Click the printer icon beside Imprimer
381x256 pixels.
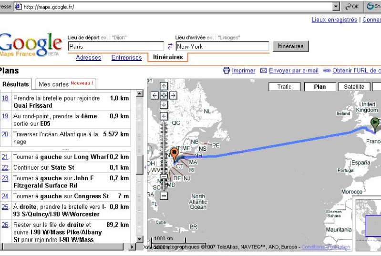pos(226,71)
